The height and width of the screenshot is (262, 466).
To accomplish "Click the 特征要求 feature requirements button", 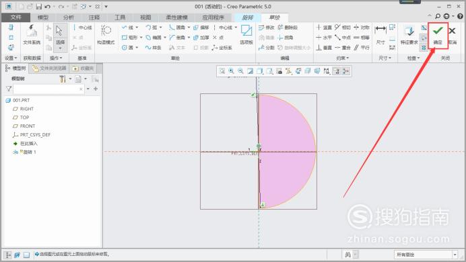I will [409, 35].
